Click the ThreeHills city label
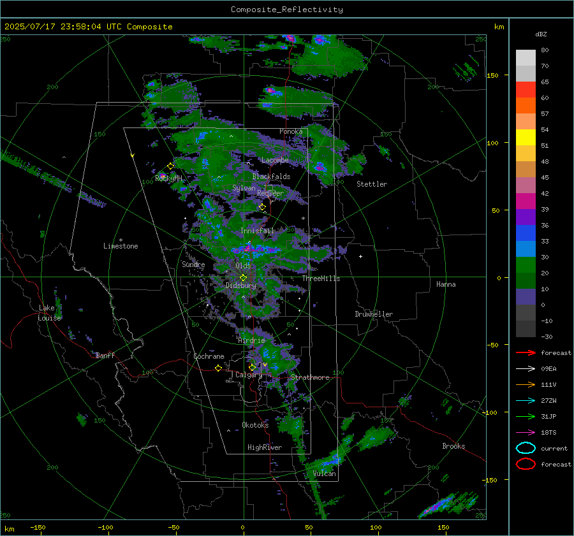The image size is (574, 536). (321, 279)
